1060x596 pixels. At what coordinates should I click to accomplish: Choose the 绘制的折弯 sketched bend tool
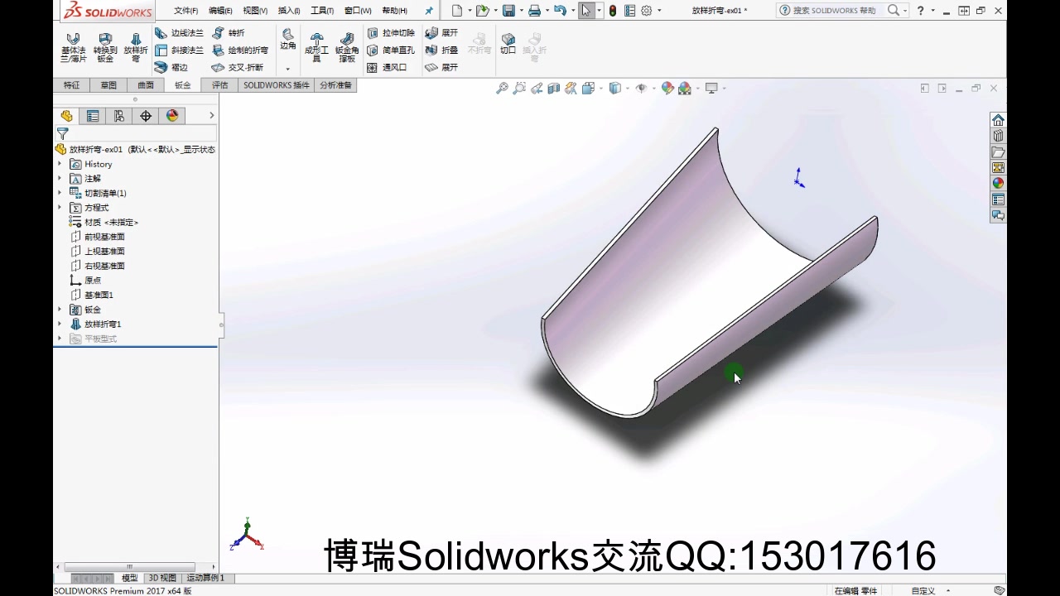pyautogui.click(x=240, y=50)
